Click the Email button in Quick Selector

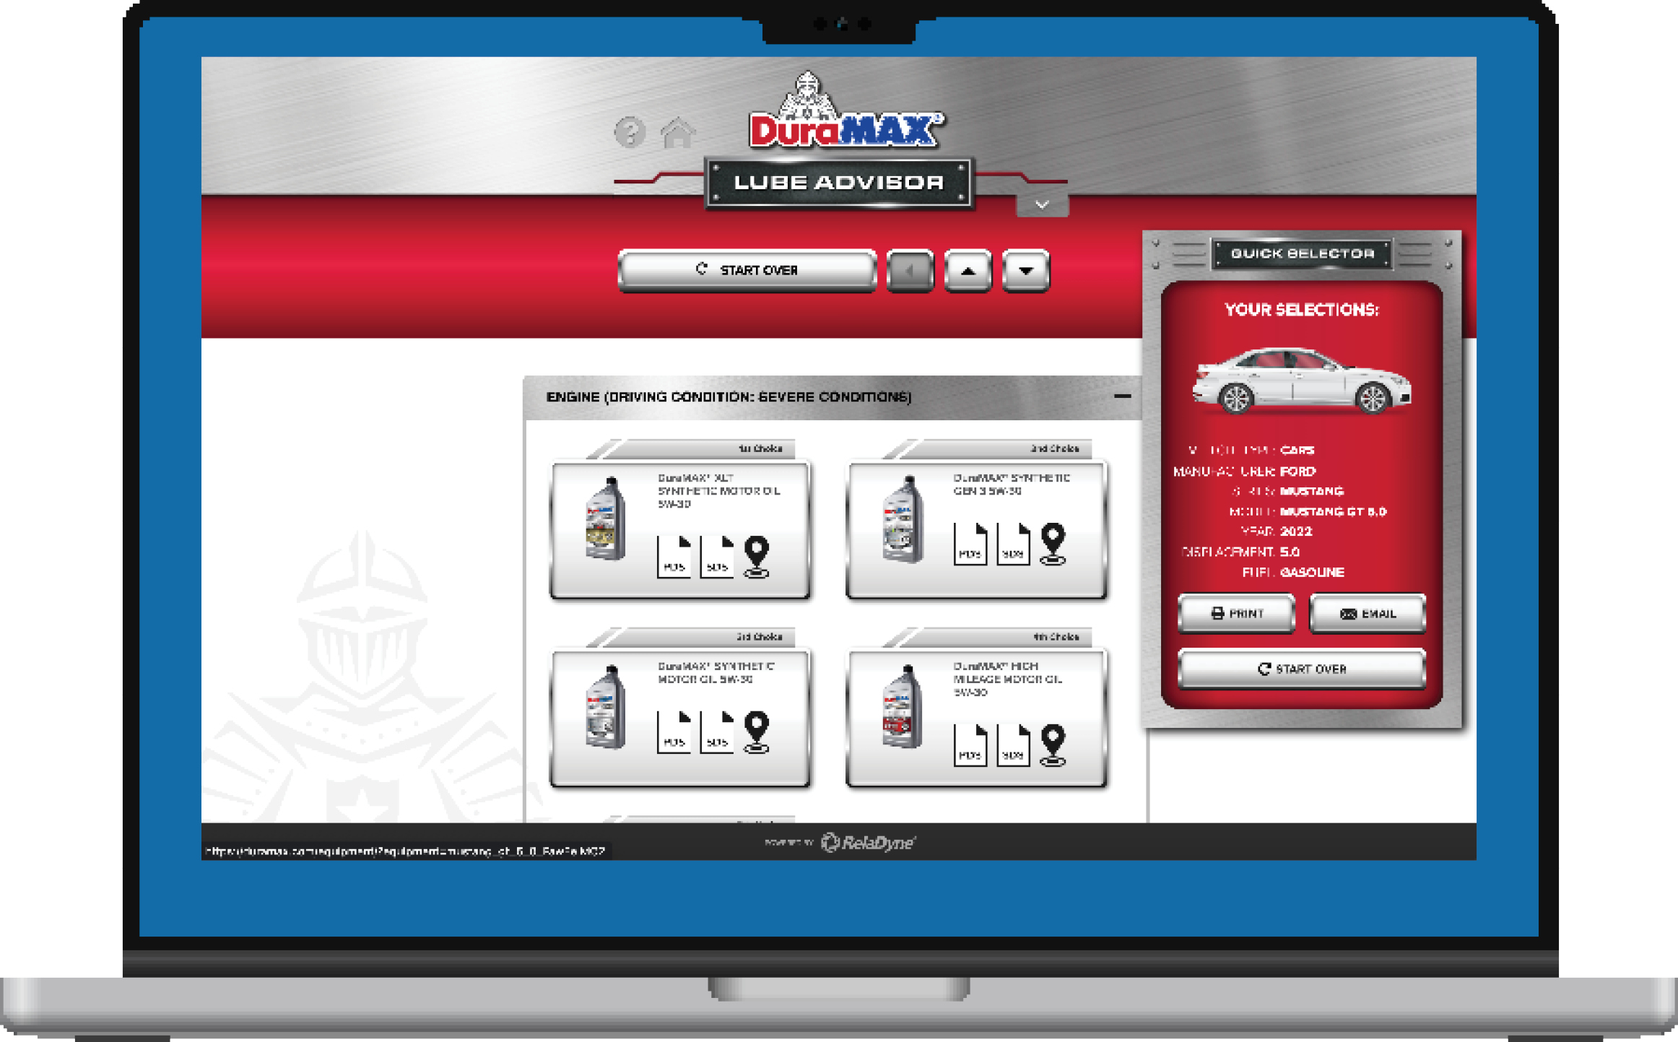point(1368,614)
